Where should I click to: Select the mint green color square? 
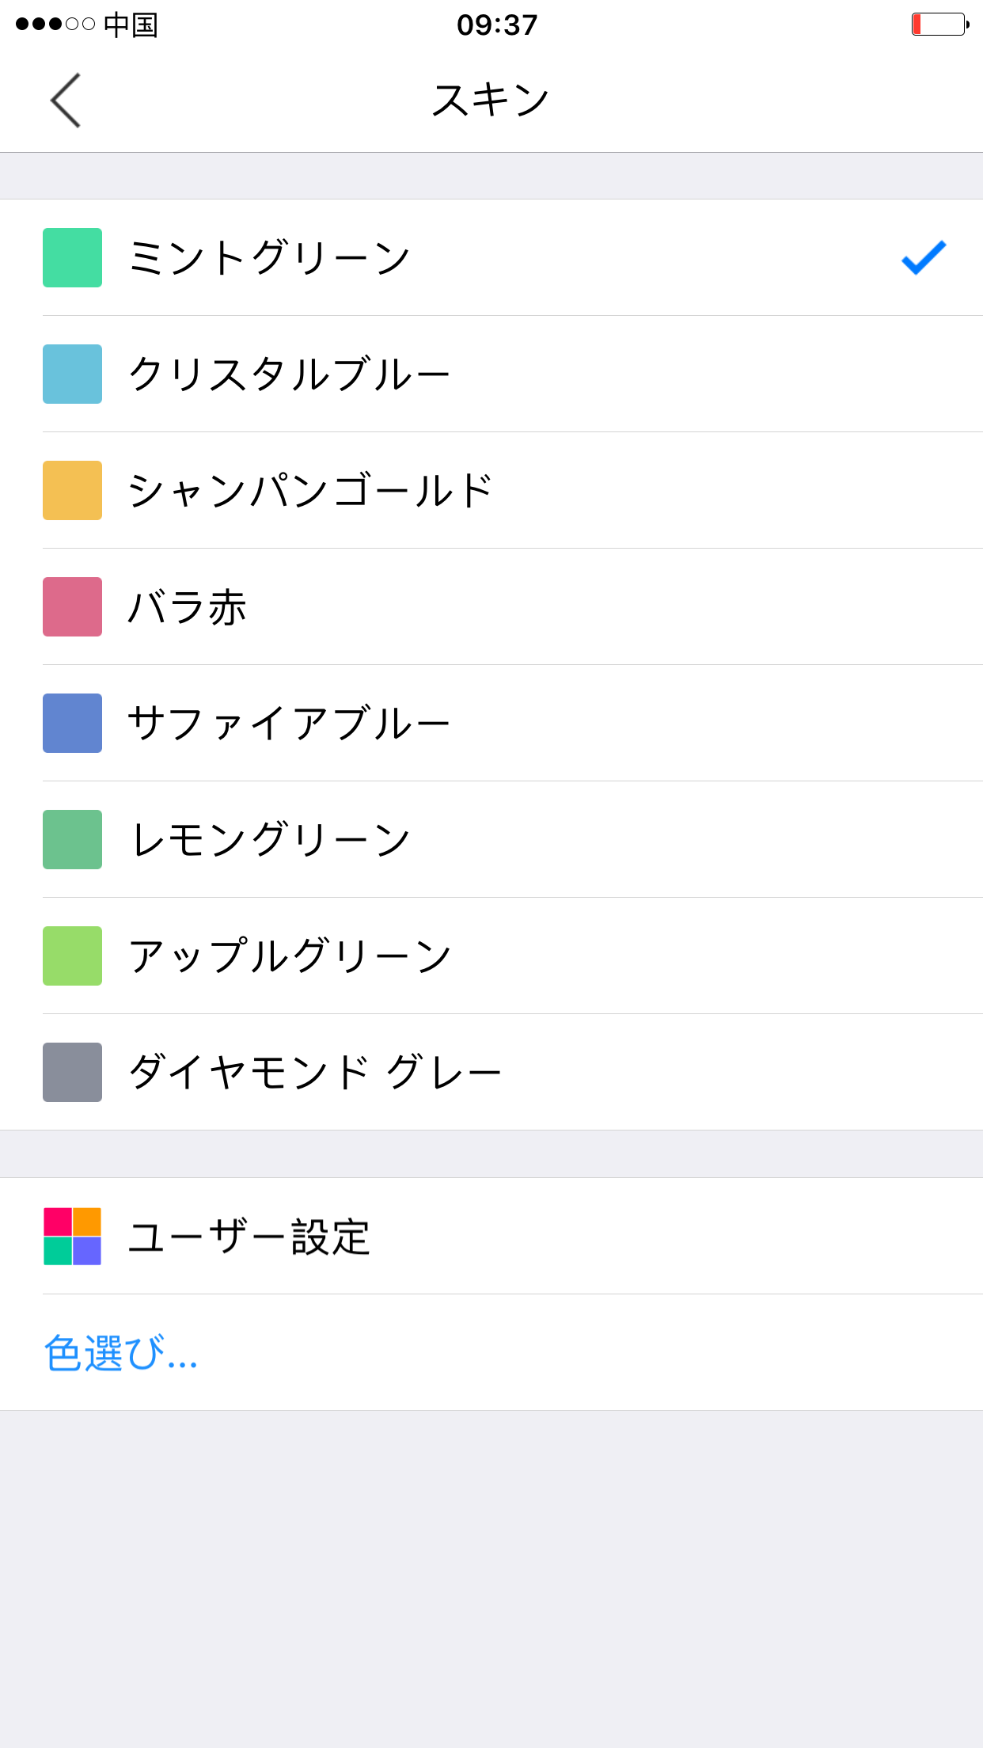[x=72, y=257]
